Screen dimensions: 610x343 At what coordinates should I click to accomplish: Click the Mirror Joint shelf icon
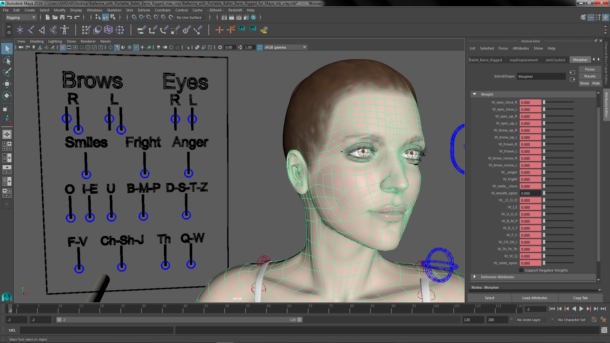[42, 30]
